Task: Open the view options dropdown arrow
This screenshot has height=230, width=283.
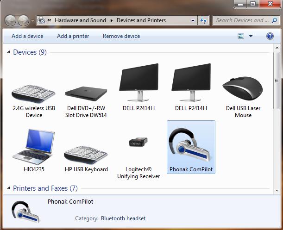Action: 251,36
